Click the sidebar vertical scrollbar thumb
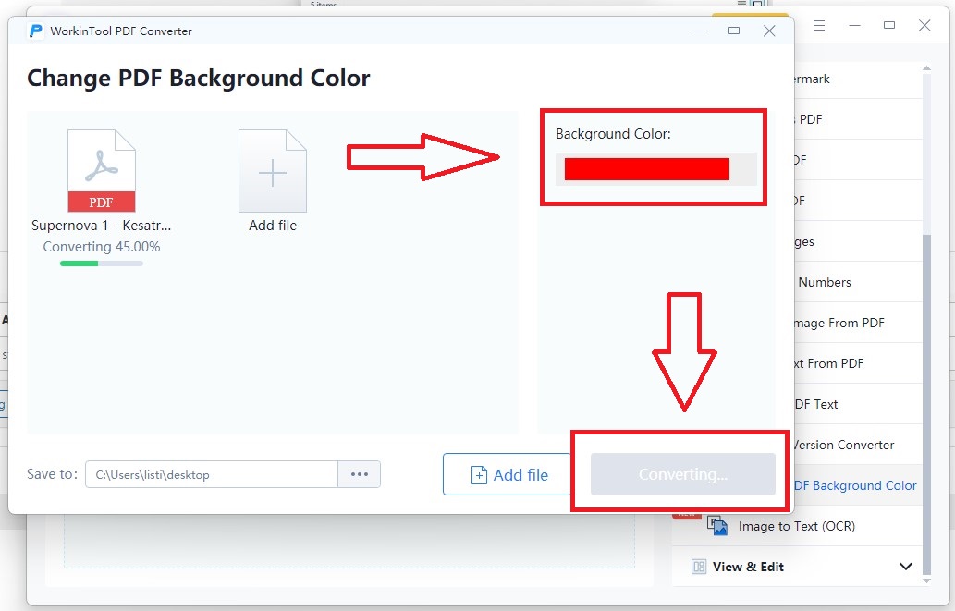This screenshot has height=611, width=955. coord(927,404)
